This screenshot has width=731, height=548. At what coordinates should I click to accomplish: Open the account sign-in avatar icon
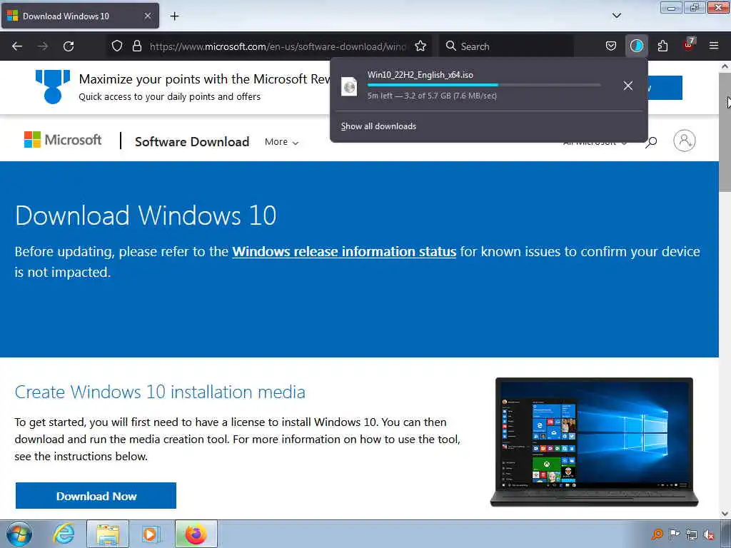coord(685,141)
